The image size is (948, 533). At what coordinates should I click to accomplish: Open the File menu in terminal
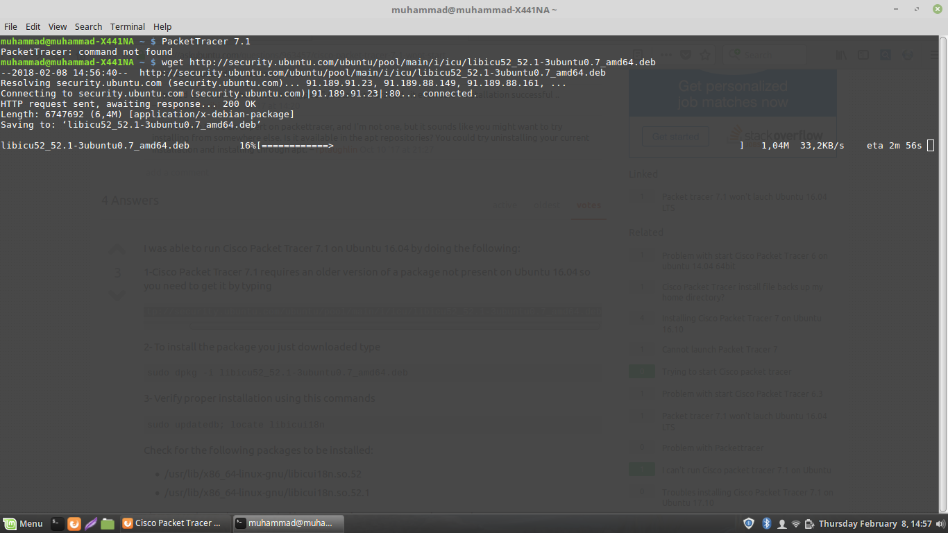click(10, 26)
